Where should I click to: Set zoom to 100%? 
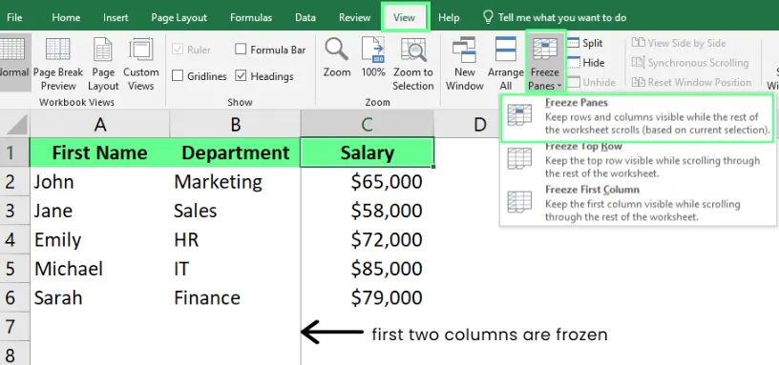373,57
